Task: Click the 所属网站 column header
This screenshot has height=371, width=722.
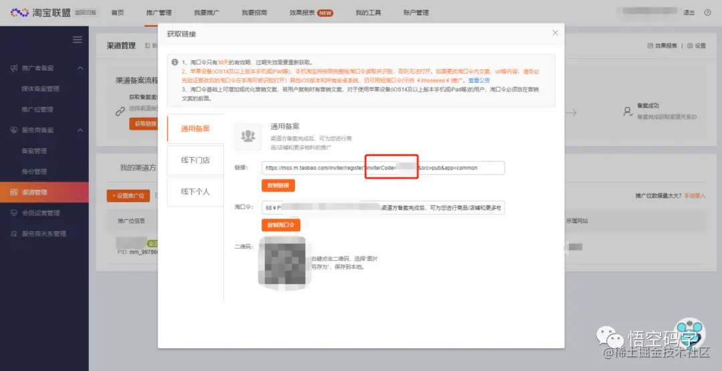Action: [x=577, y=221]
